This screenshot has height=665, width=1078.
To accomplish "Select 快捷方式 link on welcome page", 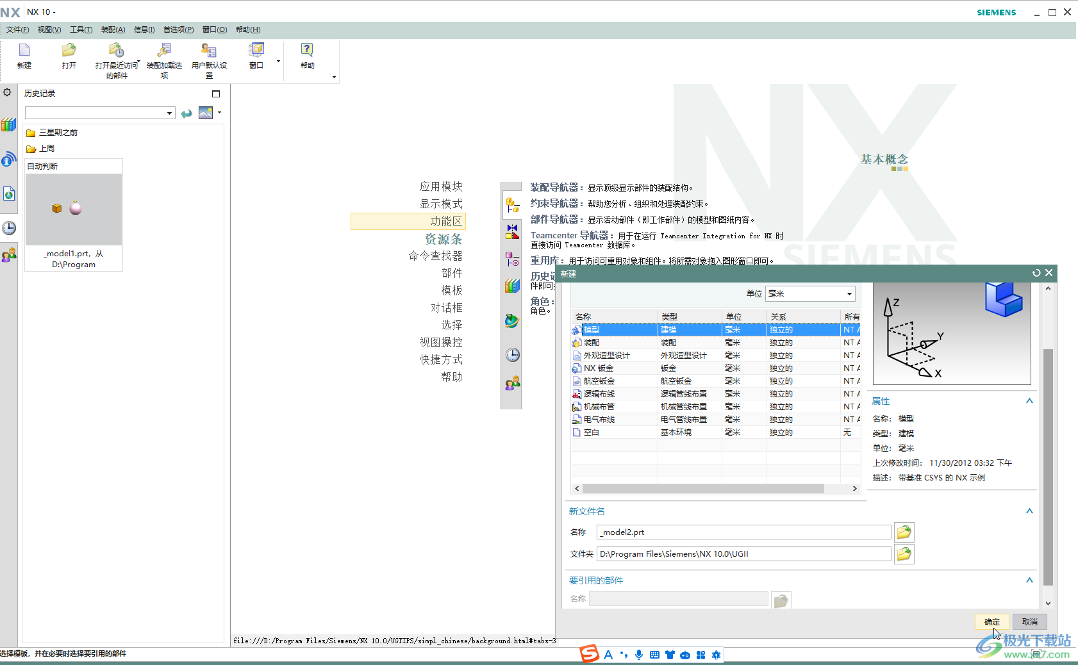I will pos(441,359).
